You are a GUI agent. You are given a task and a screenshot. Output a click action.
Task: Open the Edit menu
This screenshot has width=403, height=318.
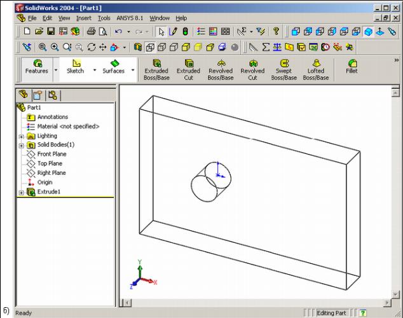[47, 18]
